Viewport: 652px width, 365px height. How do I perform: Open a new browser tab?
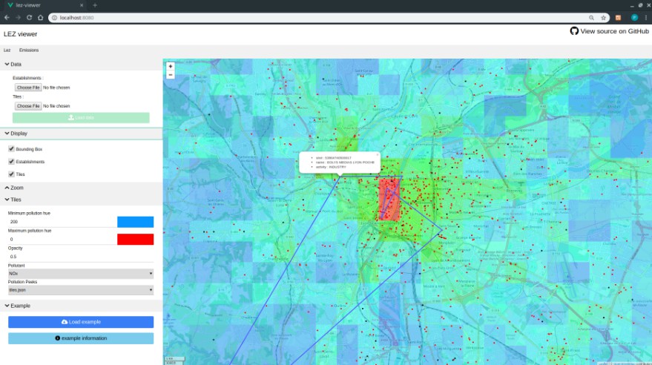point(94,5)
